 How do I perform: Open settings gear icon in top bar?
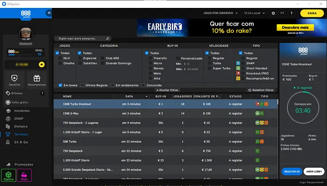(273, 13)
